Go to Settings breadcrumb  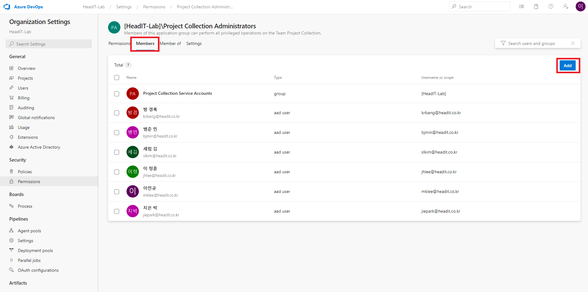click(x=124, y=7)
